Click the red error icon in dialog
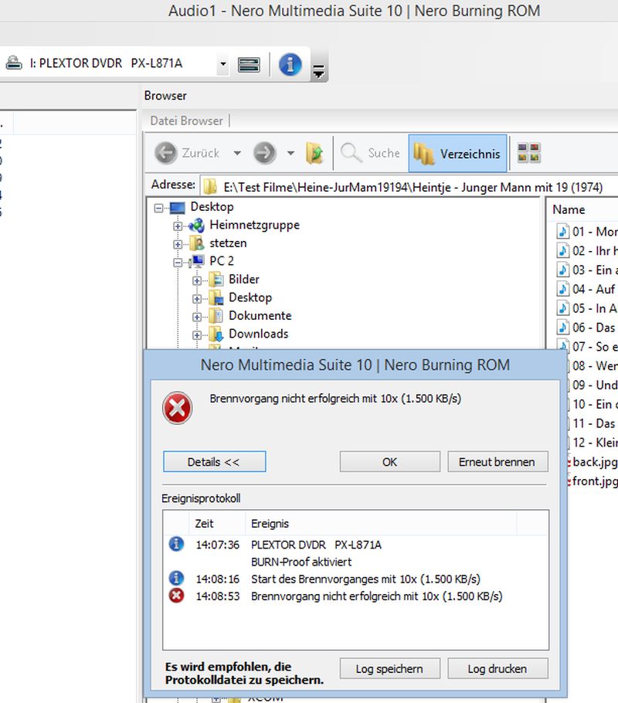618x703 pixels. click(x=178, y=408)
